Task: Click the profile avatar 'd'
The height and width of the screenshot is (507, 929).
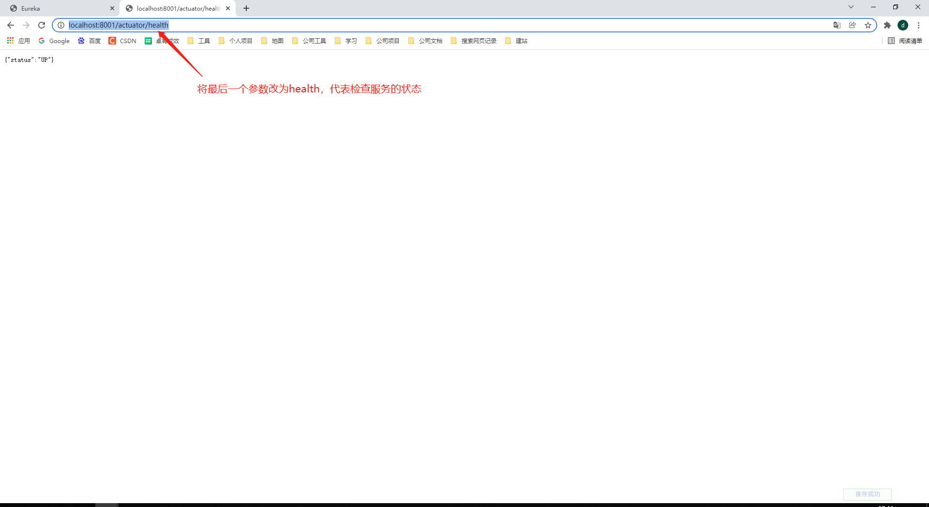Action: [903, 25]
